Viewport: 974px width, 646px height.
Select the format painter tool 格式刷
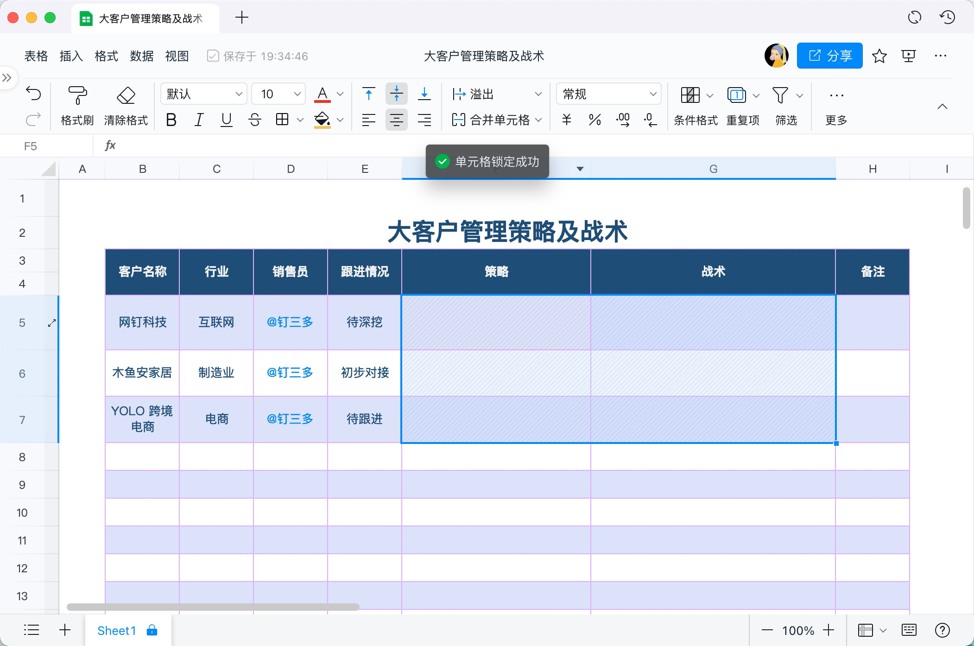(76, 106)
